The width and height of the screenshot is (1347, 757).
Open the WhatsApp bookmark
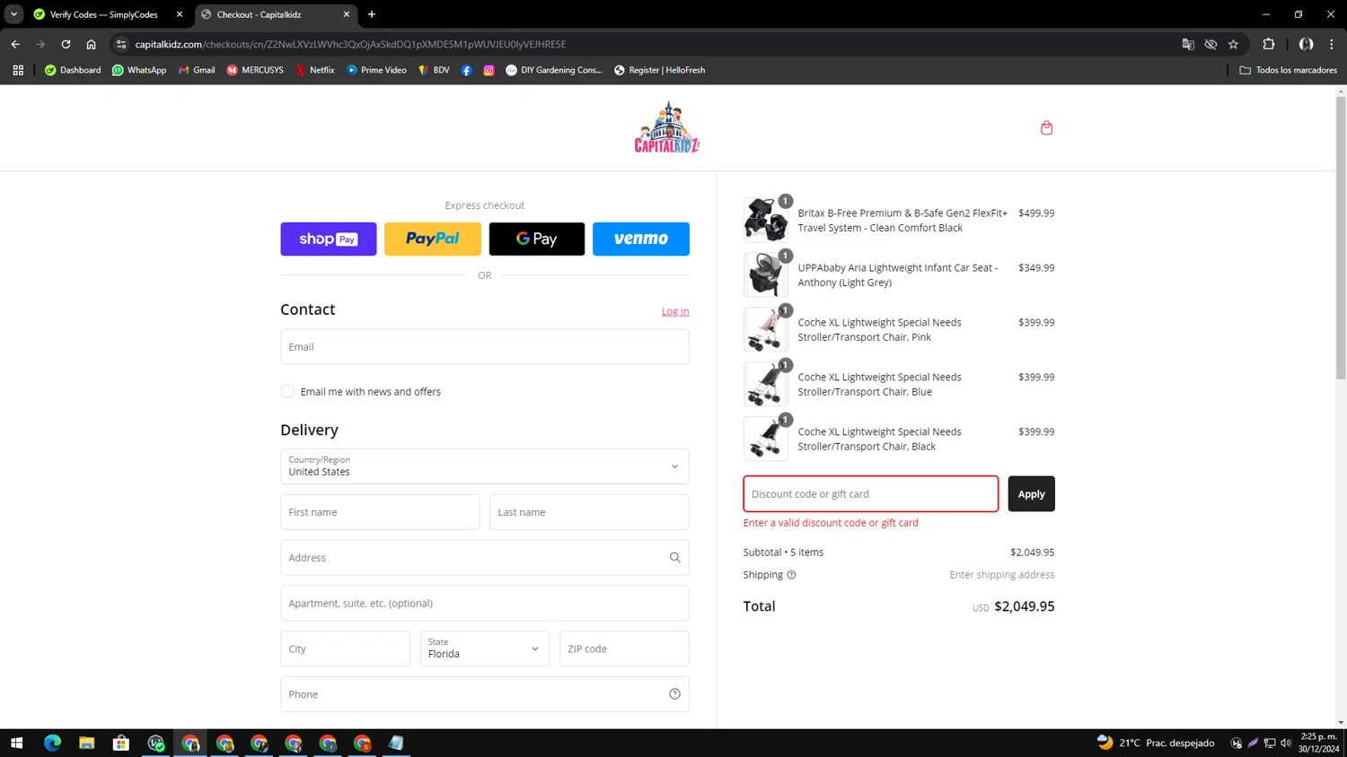pos(139,70)
